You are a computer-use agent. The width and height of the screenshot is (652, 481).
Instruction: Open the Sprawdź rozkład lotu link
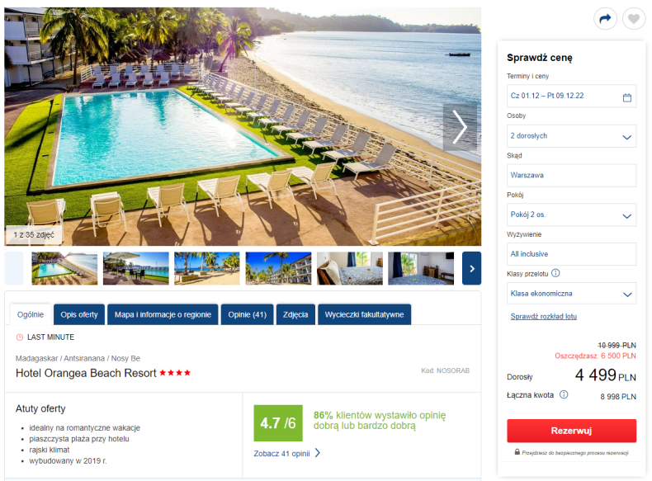click(544, 316)
